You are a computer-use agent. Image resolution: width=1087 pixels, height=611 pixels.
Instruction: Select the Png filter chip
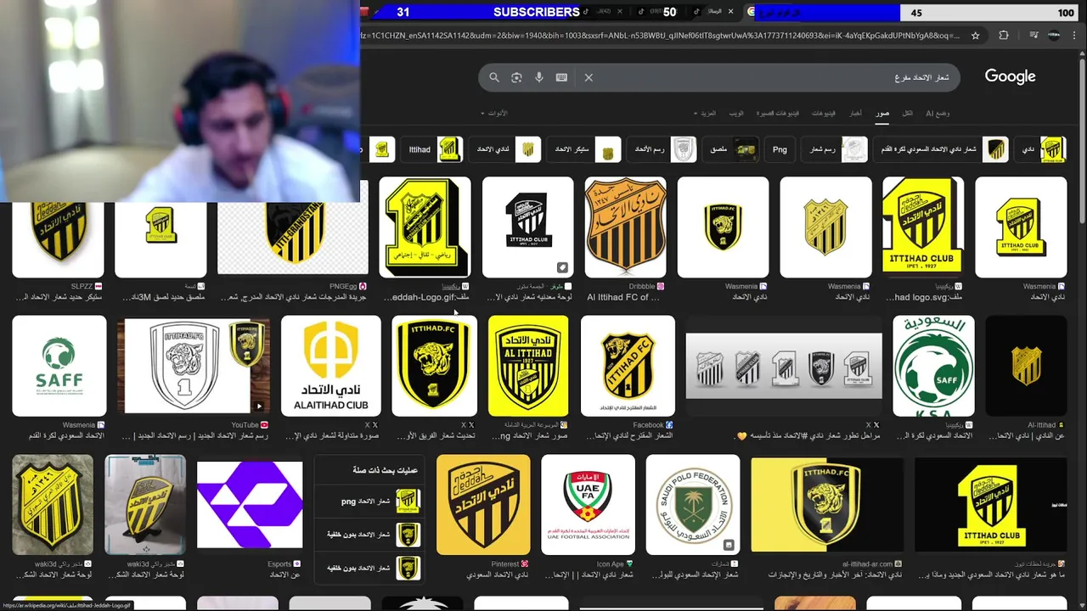pyautogui.click(x=780, y=149)
